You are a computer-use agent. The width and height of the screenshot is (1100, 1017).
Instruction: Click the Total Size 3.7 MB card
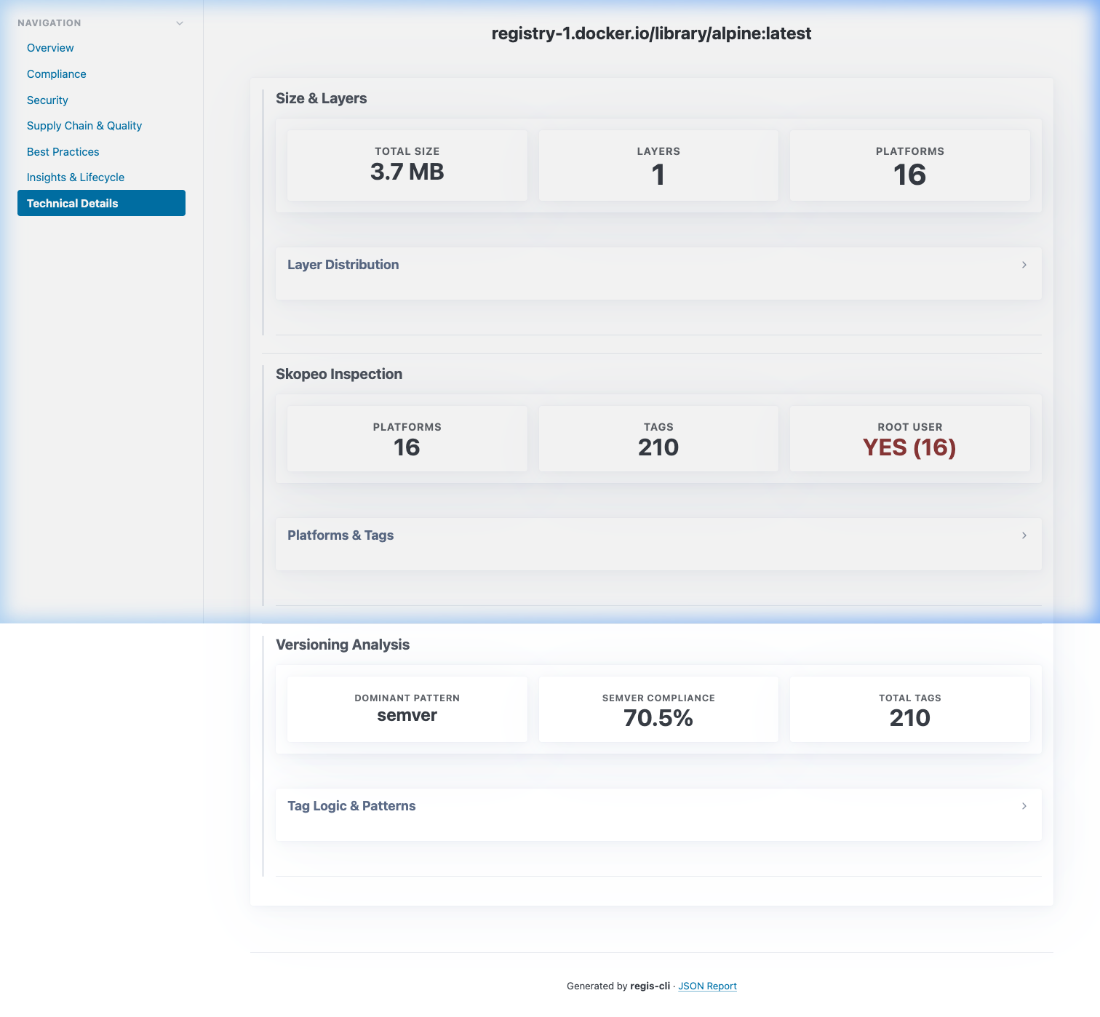pos(407,165)
